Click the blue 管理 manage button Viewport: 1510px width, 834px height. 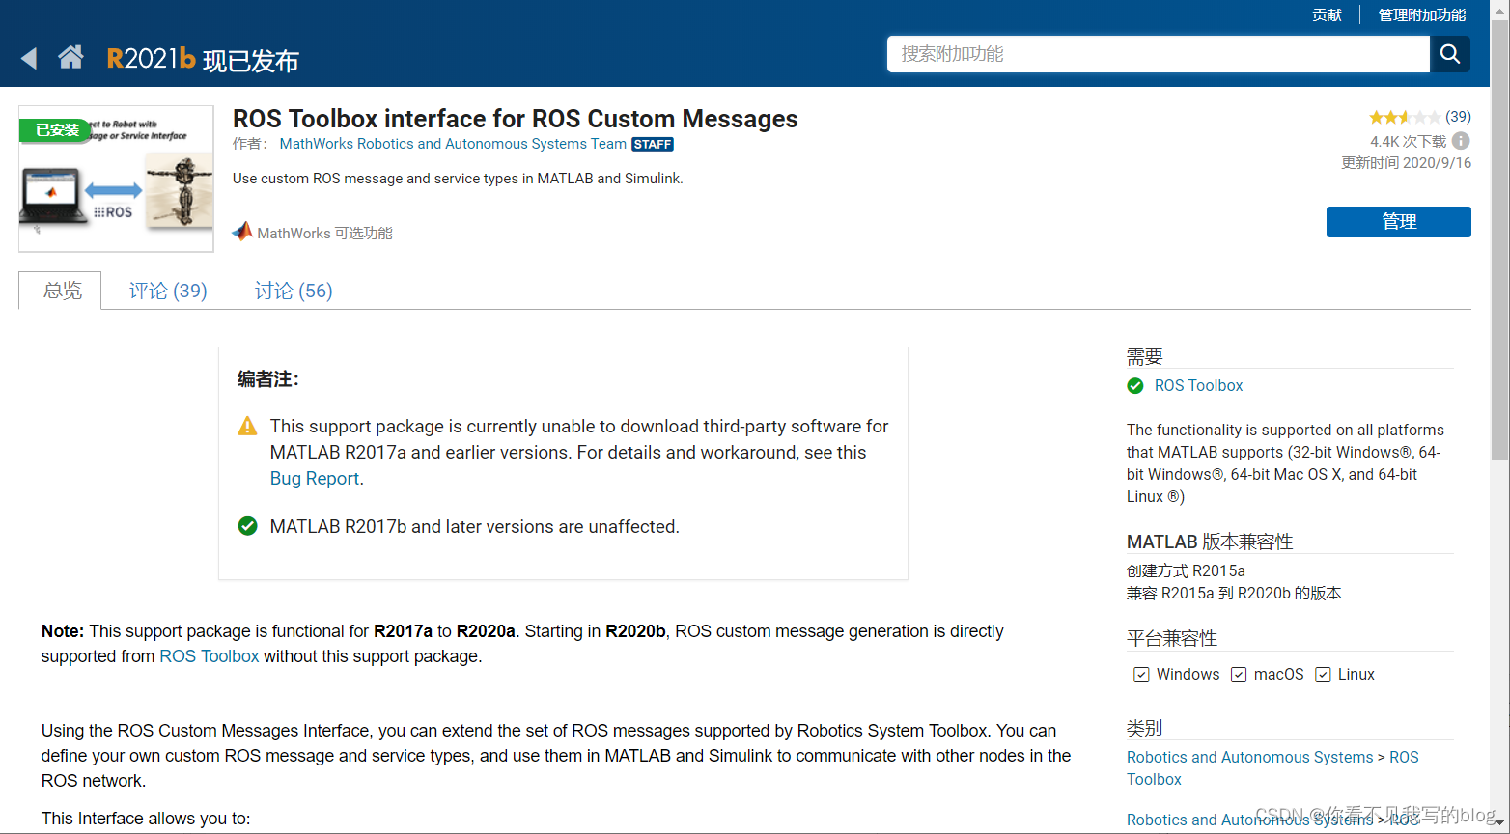(x=1398, y=221)
